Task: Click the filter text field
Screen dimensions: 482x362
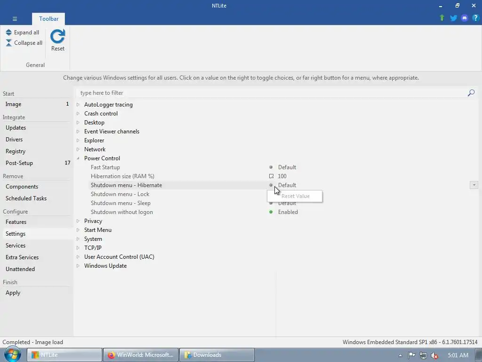Action: tap(271, 93)
